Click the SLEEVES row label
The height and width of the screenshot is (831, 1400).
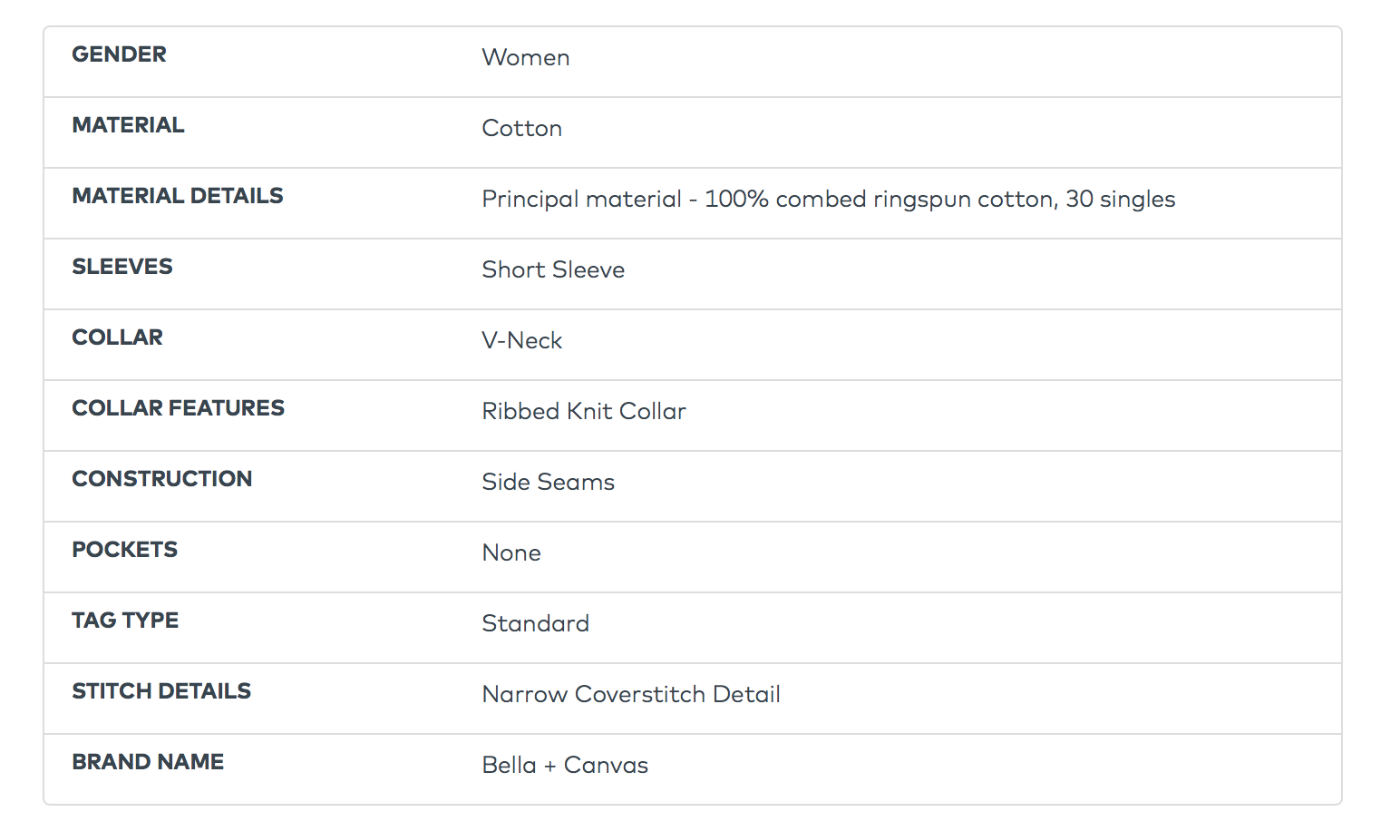click(122, 267)
